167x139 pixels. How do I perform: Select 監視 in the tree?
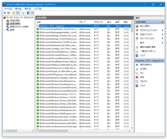coord(10,30)
